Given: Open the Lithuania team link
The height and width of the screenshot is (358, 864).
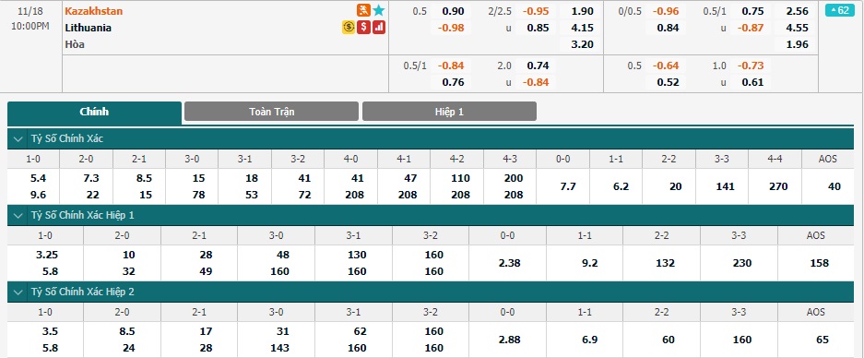Looking at the screenshot, I should [x=89, y=28].
